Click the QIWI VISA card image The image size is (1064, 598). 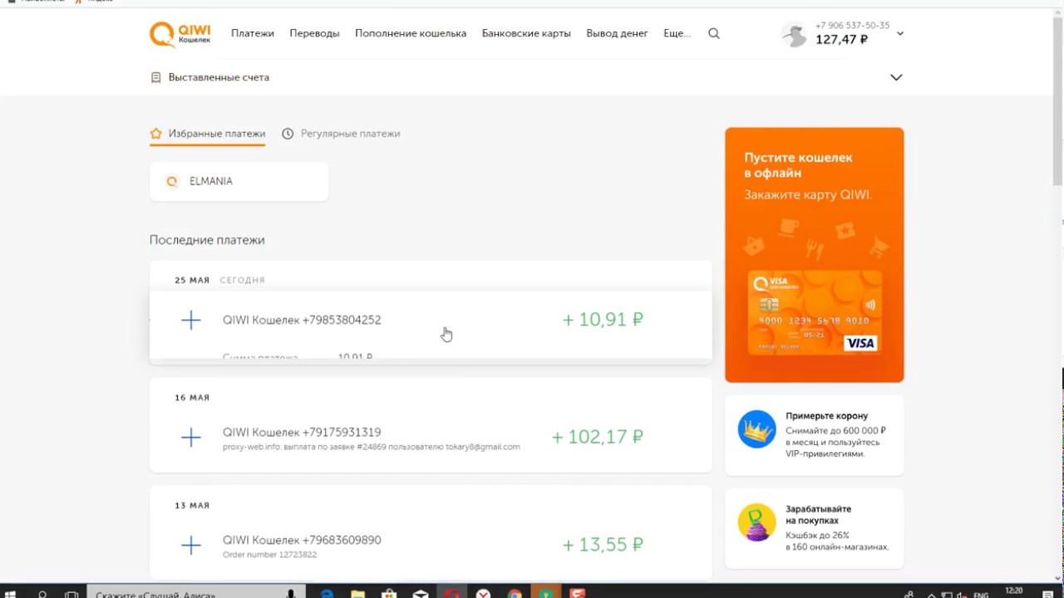tap(814, 313)
